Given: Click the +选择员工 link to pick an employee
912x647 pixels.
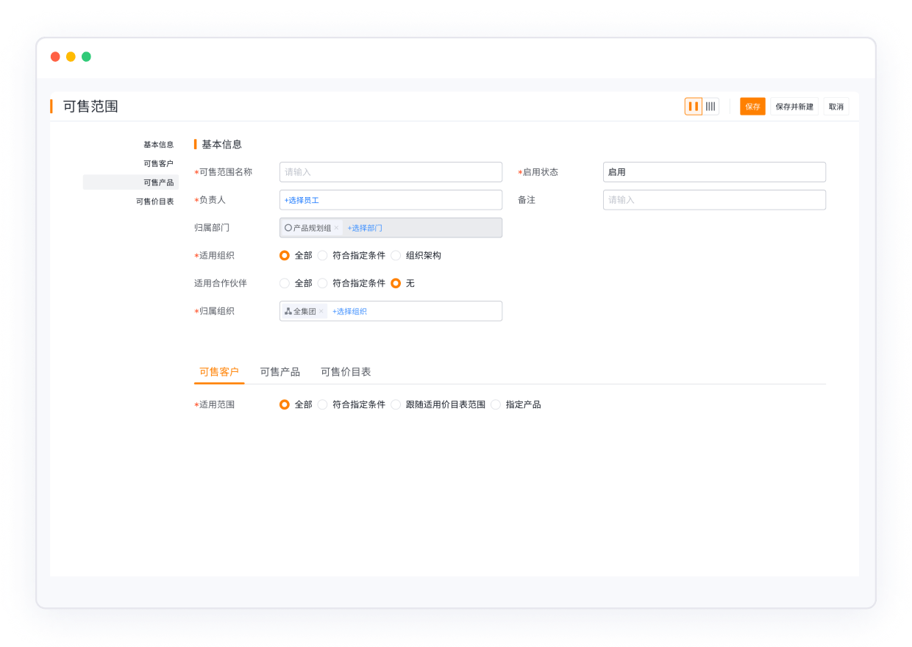Looking at the screenshot, I should click(303, 199).
